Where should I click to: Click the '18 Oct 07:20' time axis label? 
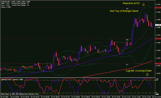[x=65, y=97]
